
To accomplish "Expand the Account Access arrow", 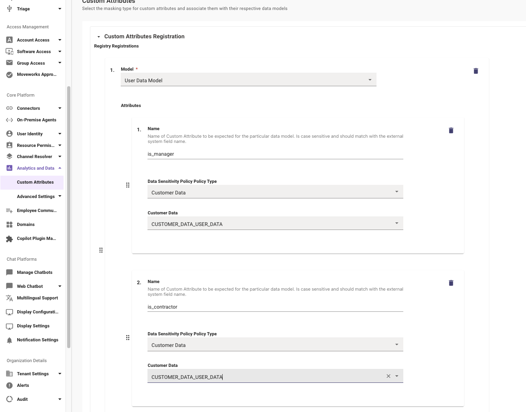I will pyautogui.click(x=60, y=40).
